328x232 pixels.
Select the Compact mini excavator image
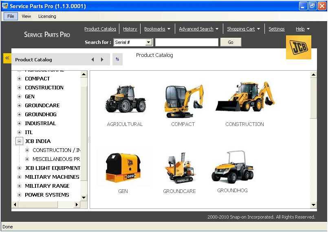point(183,101)
